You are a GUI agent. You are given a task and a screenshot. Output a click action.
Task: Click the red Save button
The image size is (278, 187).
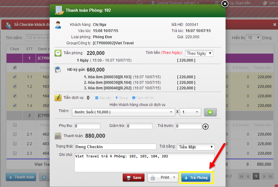click(133, 177)
